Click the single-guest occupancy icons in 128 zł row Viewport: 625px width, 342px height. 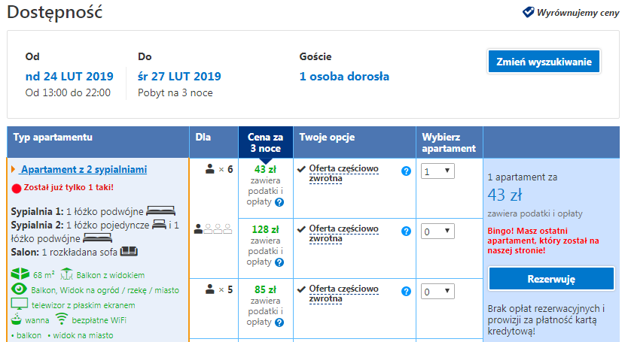tap(213, 229)
